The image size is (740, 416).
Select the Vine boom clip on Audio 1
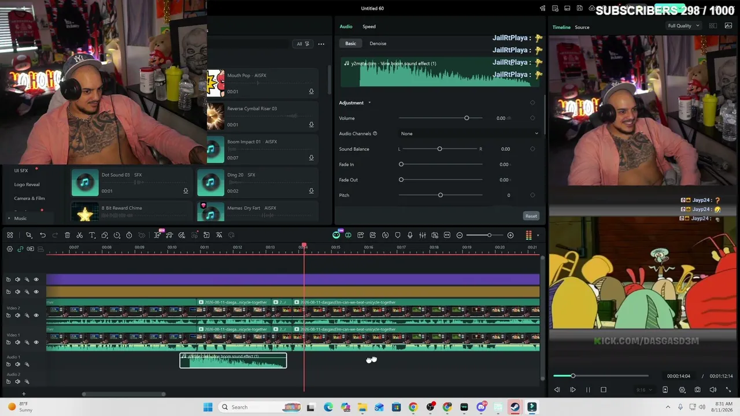pyautogui.click(x=233, y=361)
